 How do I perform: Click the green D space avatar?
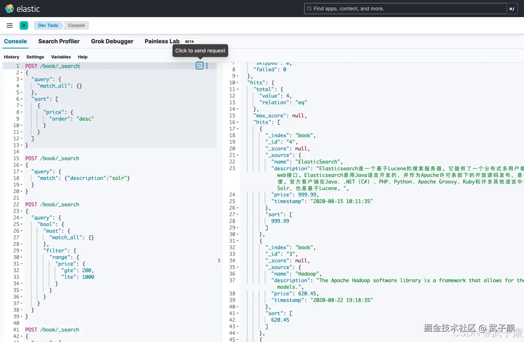coord(24,25)
